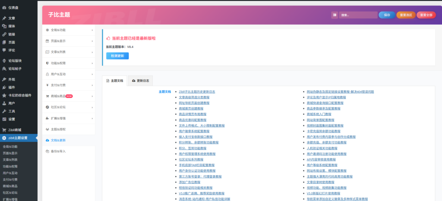Click the yen icon beside 支付&付费
Screen dimensions: 442x201
click(x=47, y=85)
